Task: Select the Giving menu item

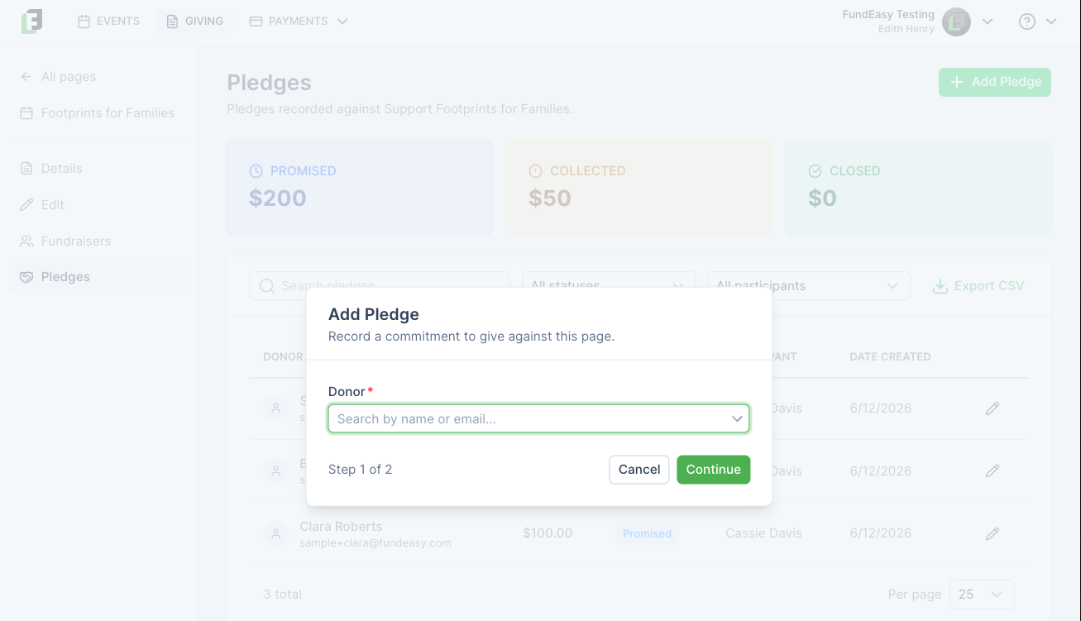Action: 195,21
